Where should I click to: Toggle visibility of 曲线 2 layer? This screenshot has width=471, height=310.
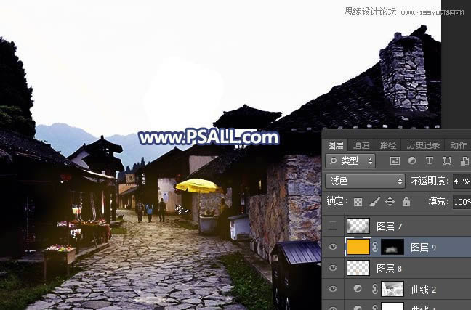pyautogui.click(x=333, y=289)
